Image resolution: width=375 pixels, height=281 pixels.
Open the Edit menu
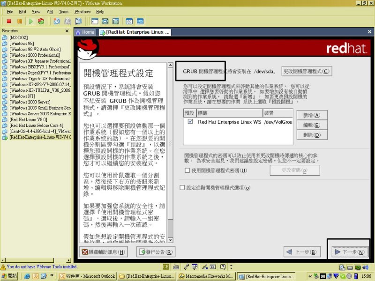point(22,12)
